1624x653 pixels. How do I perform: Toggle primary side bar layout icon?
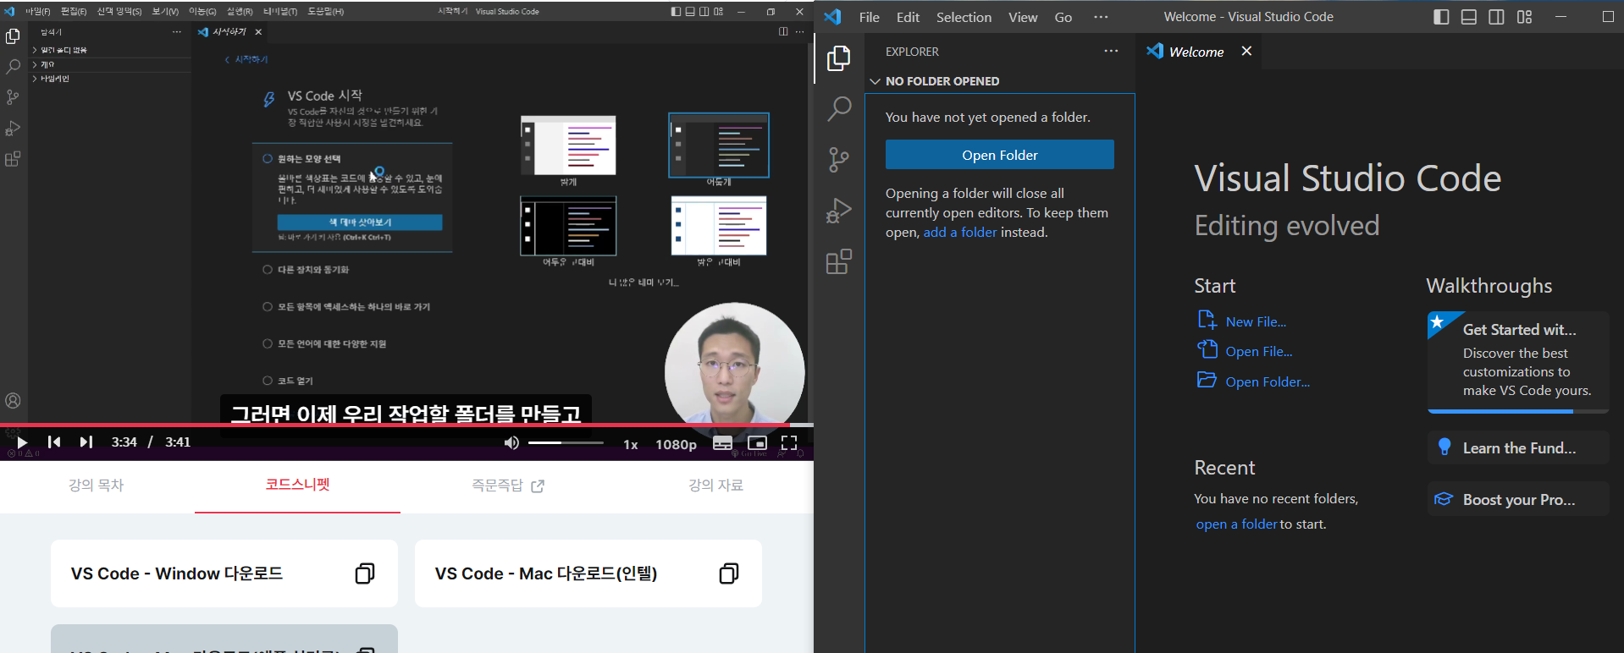[x=1441, y=17]
